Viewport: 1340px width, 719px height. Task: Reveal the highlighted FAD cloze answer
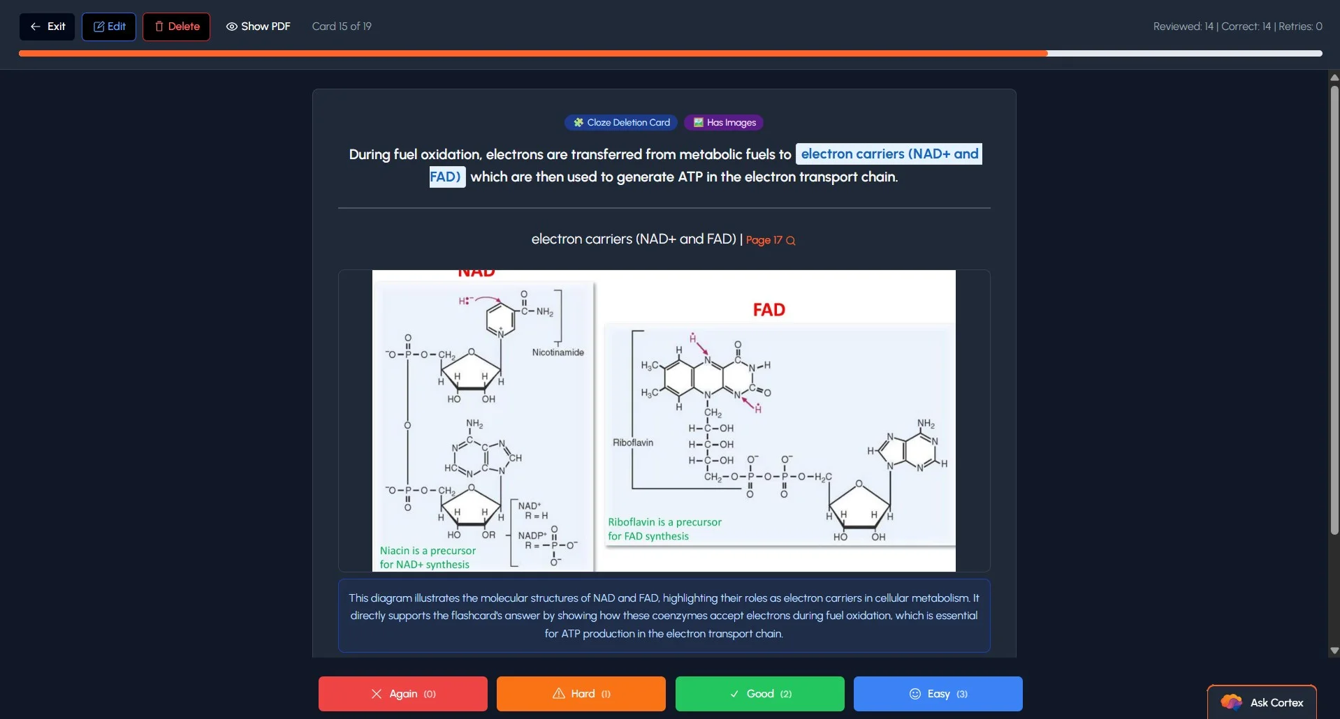point(446,177)
